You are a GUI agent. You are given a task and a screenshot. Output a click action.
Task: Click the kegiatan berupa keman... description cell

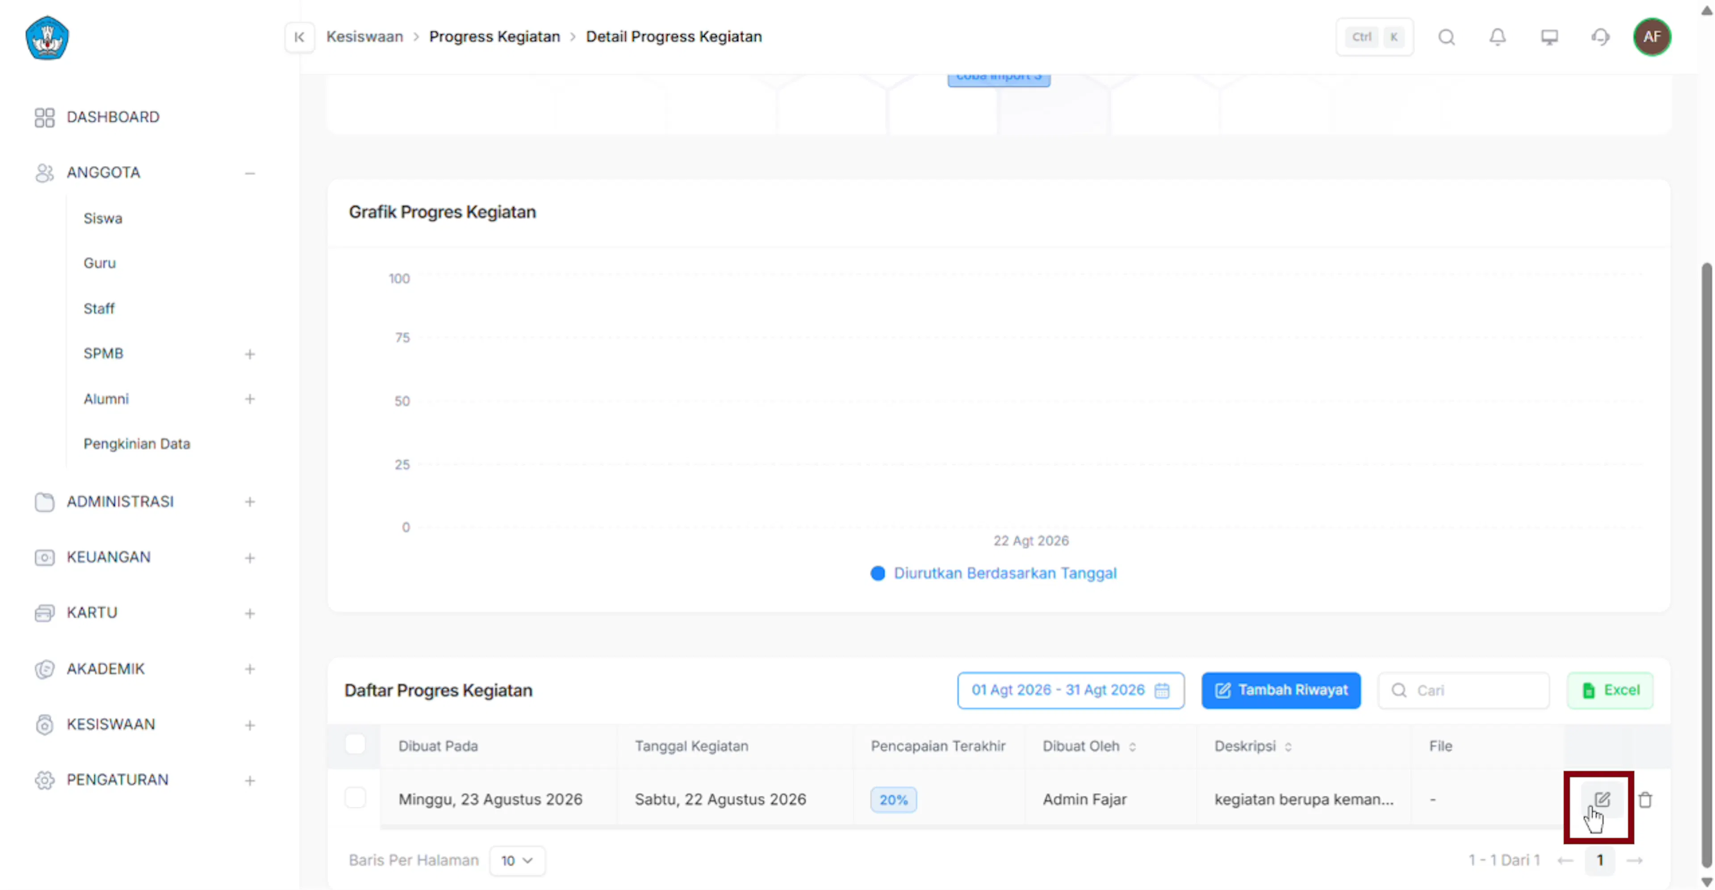click(1304, 799)
